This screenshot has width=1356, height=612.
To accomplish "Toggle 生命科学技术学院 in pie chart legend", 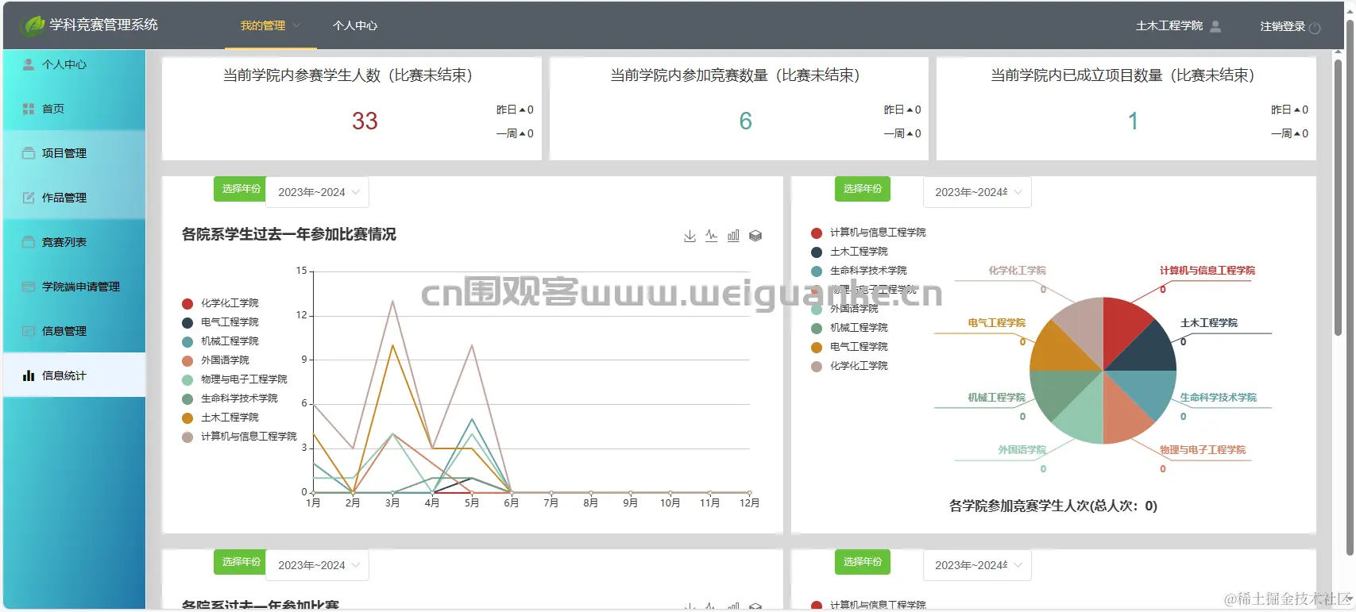I will (859, 271).
